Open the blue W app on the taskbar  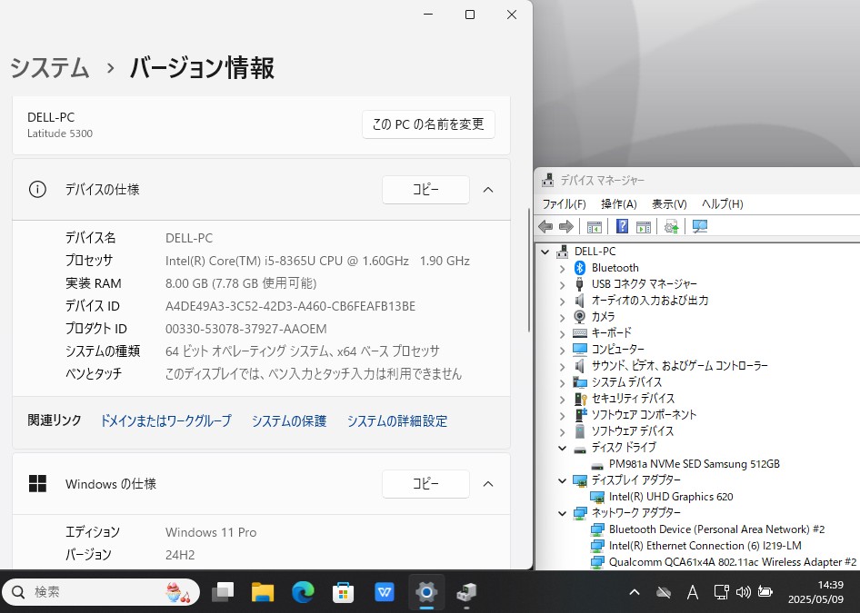click(384, 591)
